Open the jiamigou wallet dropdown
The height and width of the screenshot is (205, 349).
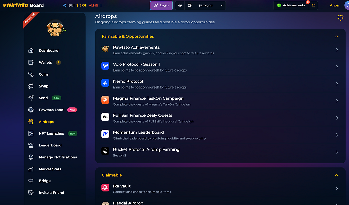(x=205, y=5)
